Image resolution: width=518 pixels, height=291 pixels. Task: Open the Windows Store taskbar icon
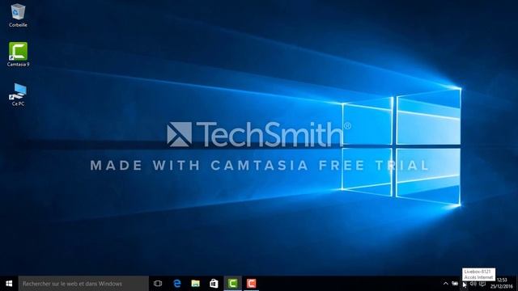(214, 284)
